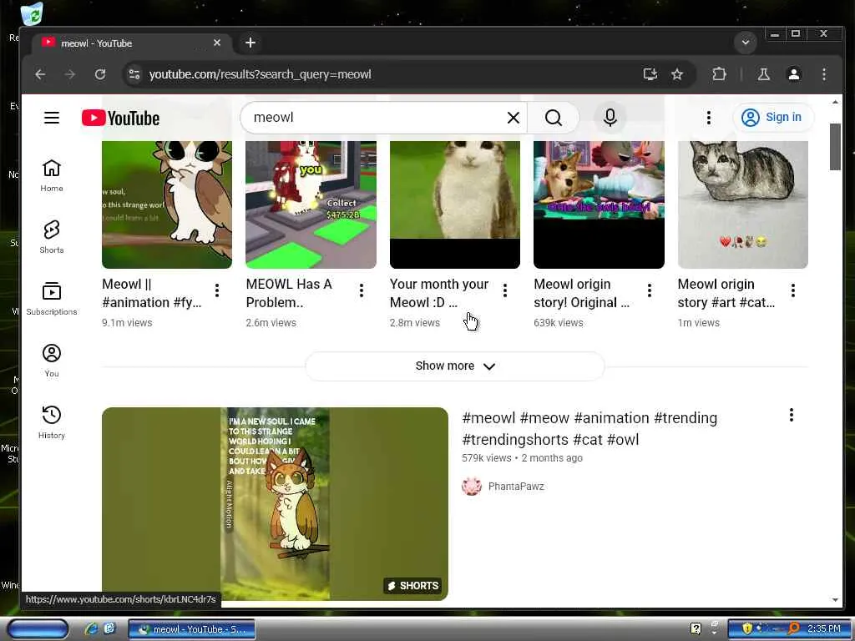
Task: Open Meowl origin story #art #cat thumbnail
Action: 742,204
